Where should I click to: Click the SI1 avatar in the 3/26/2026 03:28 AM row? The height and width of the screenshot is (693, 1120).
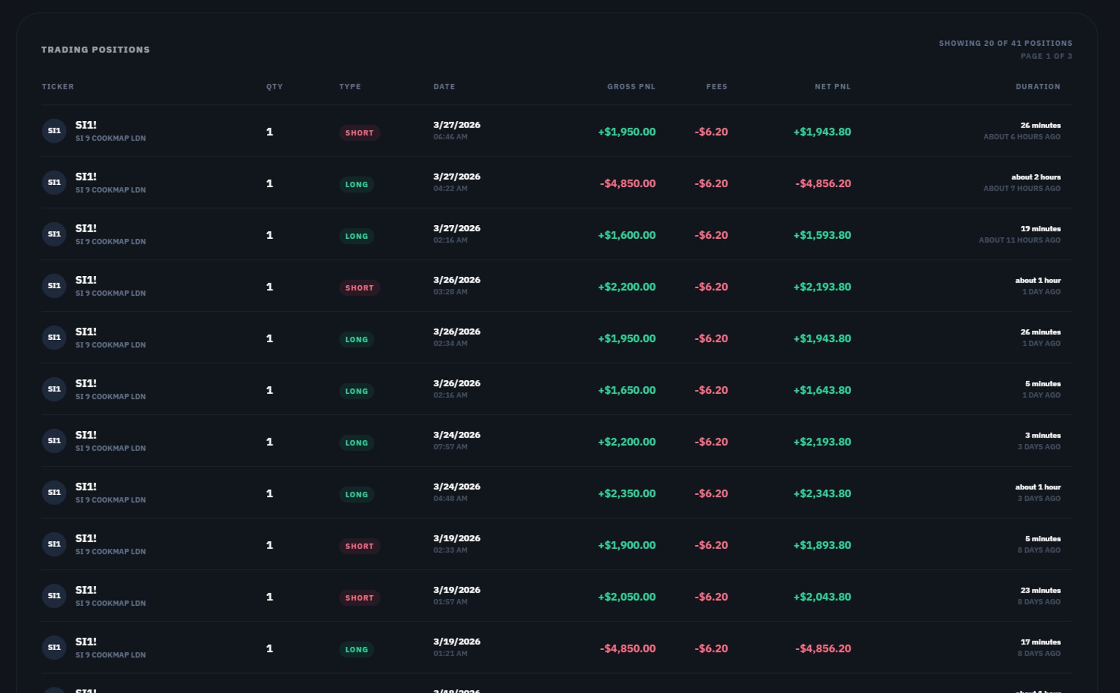pyautogui.click(x=54, y=286)
